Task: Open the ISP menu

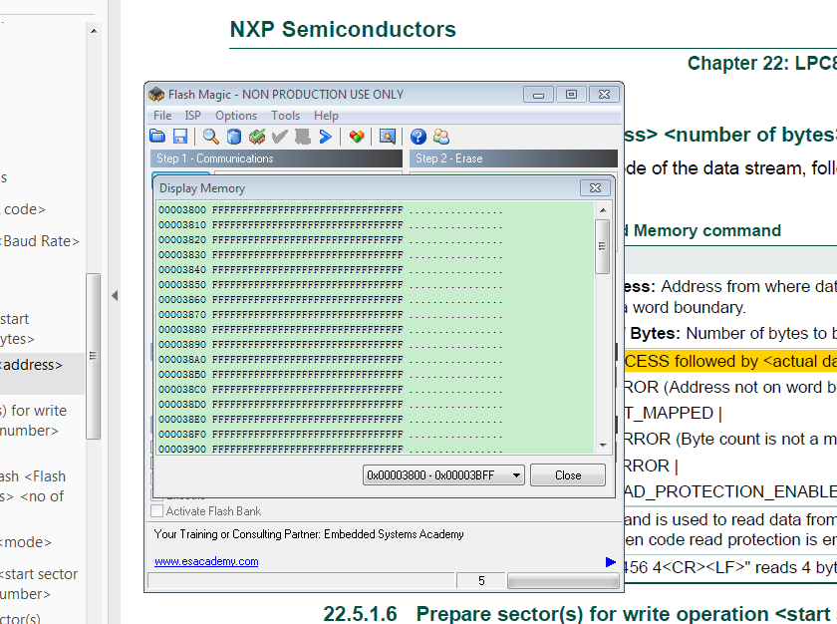Action: 192,116
